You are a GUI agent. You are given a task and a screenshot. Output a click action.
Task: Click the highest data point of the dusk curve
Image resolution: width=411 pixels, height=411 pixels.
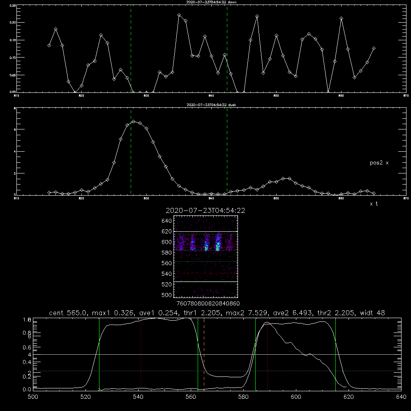(x=134, y=121)
